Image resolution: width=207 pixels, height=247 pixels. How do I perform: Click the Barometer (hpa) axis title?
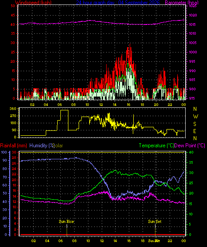pyautogui.click(x=182, y=3)
